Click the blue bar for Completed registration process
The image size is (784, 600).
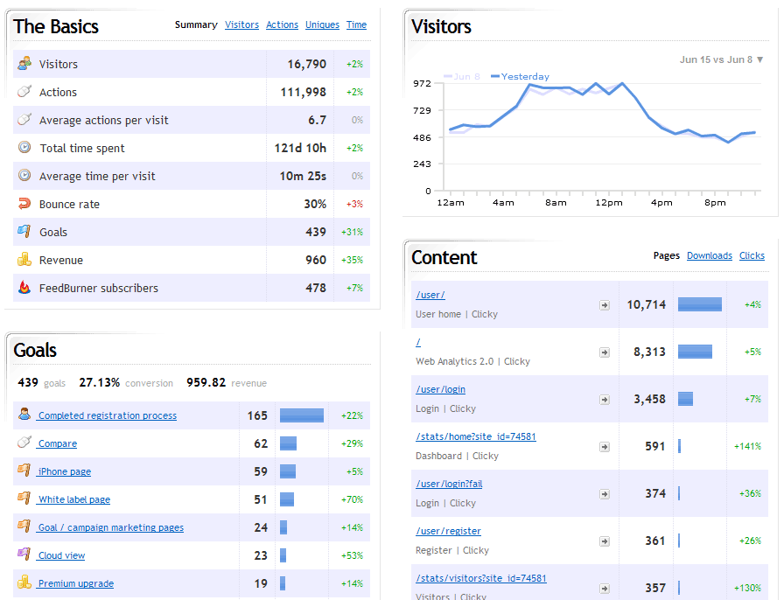pos(301,415)
